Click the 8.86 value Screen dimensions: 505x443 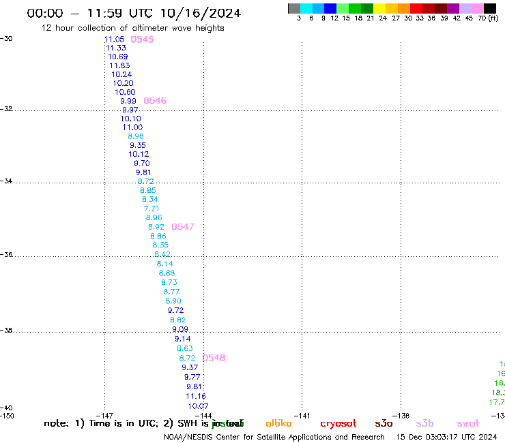158,236
